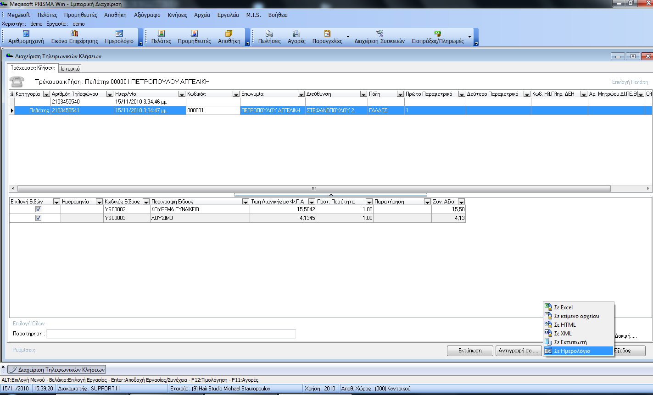Viewport: 653px width, 395px height.
Task: Select the Τρέχουσες Κλήσεις tab
Action: 33,68
